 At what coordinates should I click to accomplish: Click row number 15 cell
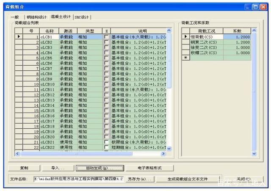(x=31, y=111)
